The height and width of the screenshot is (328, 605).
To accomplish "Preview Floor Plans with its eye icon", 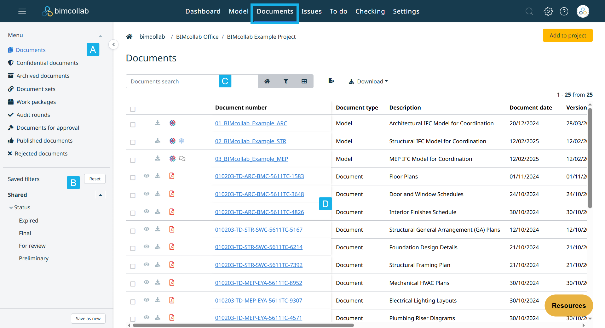I will 147,176.
